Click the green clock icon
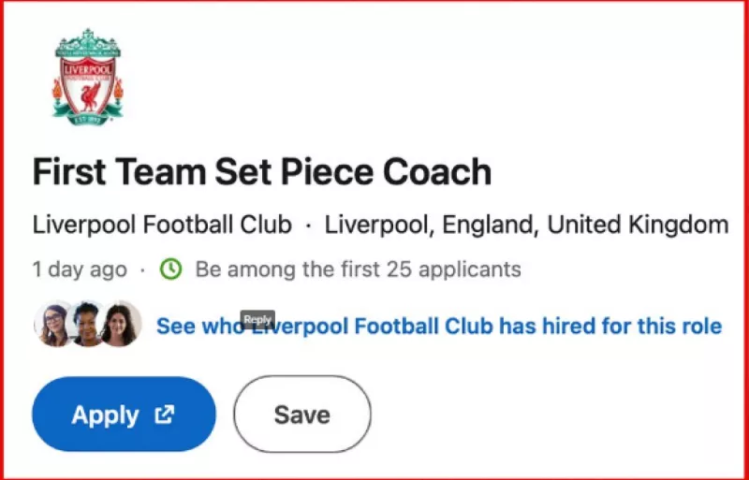Viewport: 749px width, 480px height. click(169, 269)
